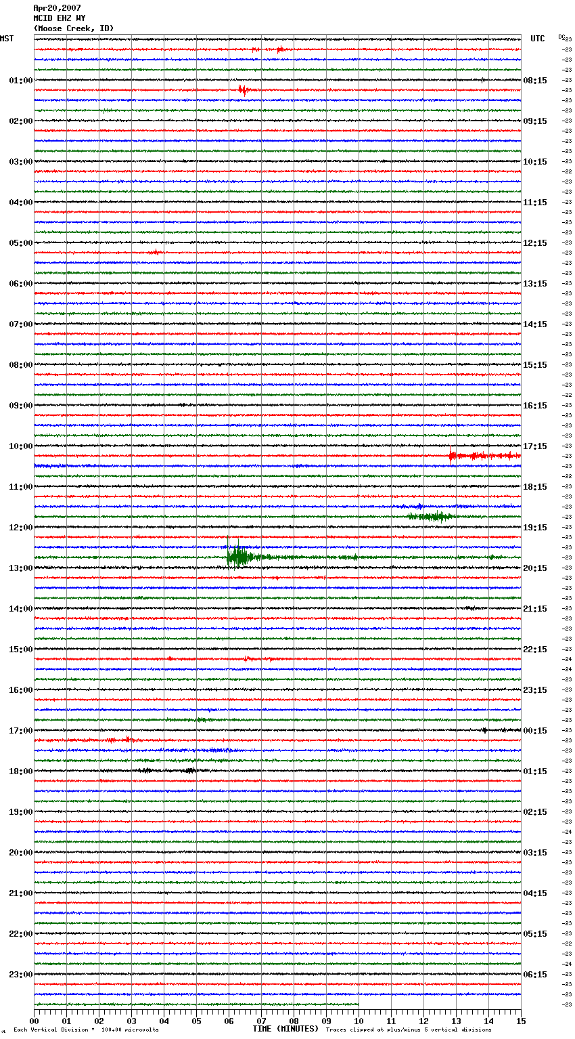575x1039 pixels.
Task: Pick the 21:00 MST label
Action: tap(21, 893)
